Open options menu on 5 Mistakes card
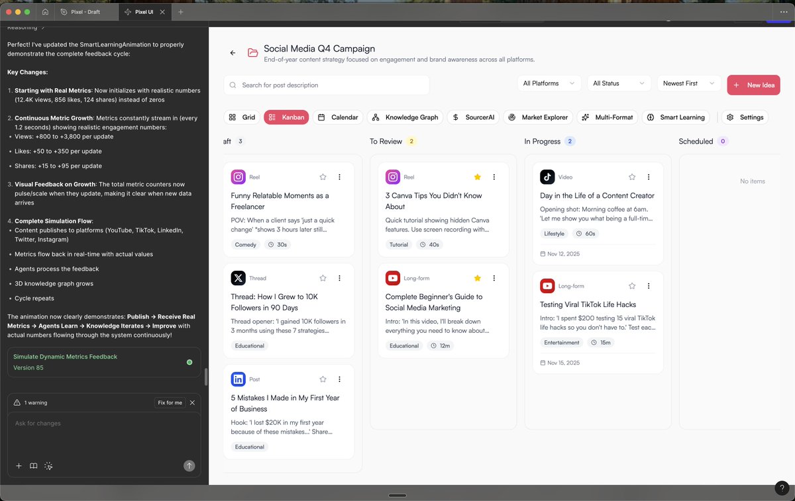Image resolution: width=795 pixels, height=501 pixels. point(339,379)
